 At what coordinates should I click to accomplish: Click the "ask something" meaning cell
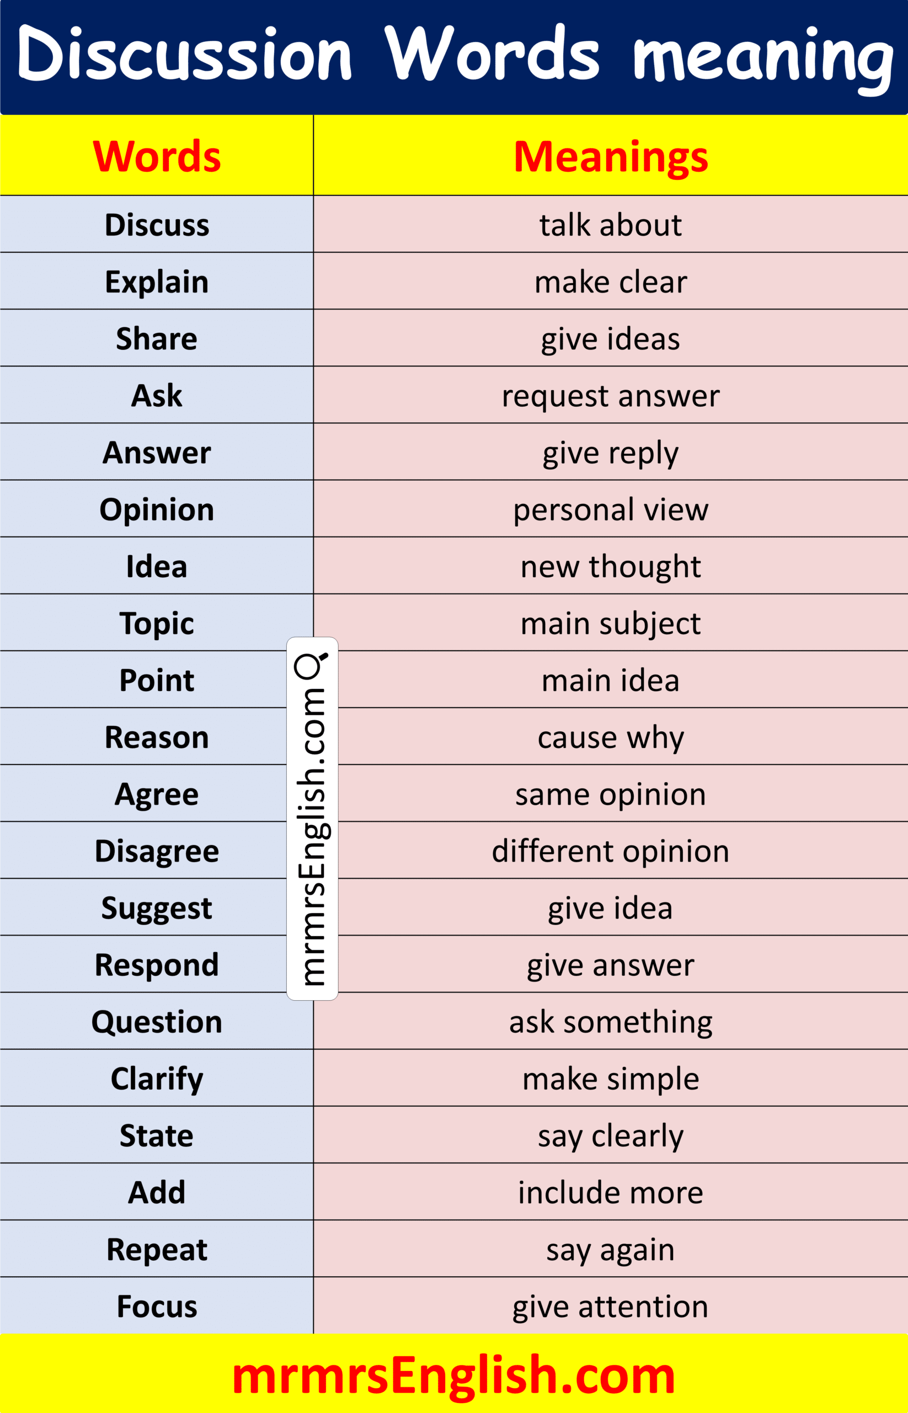coord(610,1022)
